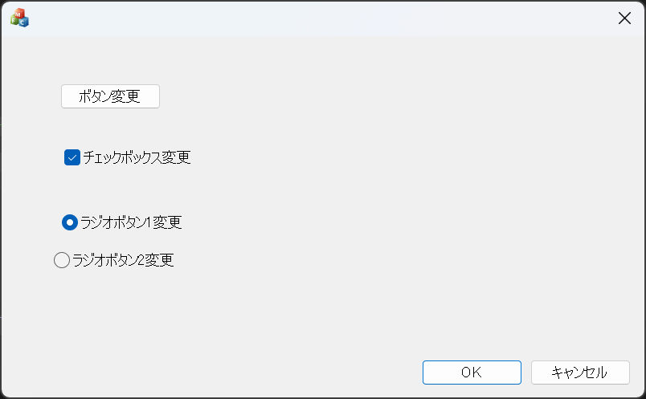Confirm the dialog with OK
Image resolution: width=646 pixels, height=399 pixels.
tap(472, 373)
